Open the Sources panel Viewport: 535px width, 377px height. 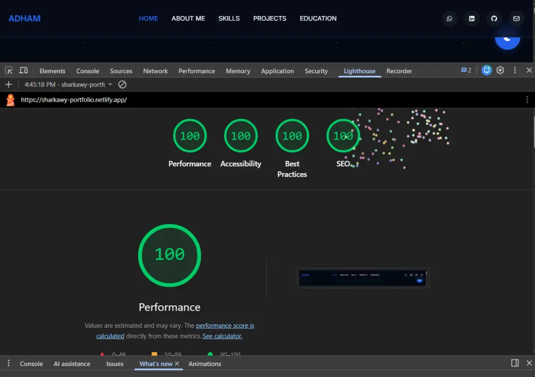coord(121,71)
